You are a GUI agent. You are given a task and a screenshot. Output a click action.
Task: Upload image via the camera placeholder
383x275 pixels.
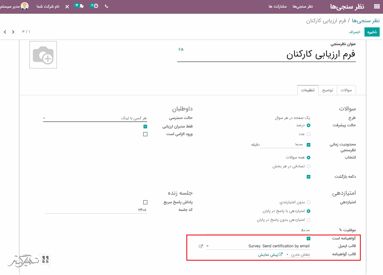(43, 55)
